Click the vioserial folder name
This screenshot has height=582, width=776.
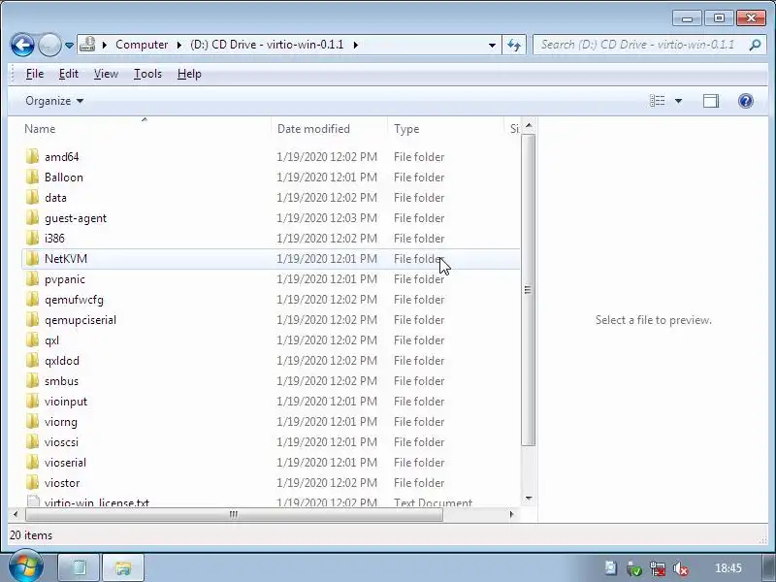click(65, 463)
